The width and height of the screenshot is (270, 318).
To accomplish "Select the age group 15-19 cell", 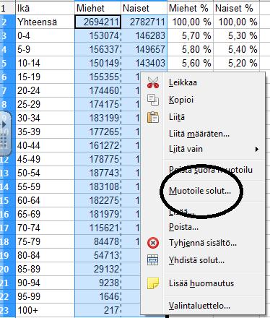I will pyautogui.click(x=45, y=77).
